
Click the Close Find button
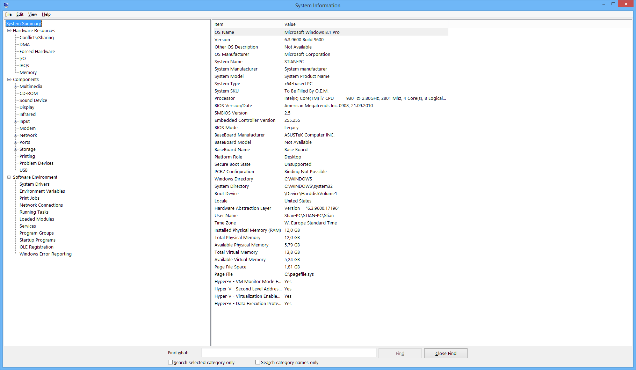(446, 353)
